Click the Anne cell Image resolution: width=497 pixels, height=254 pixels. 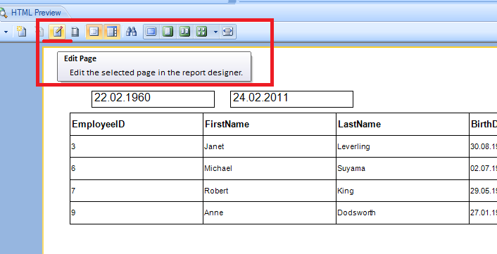point(270,212)
